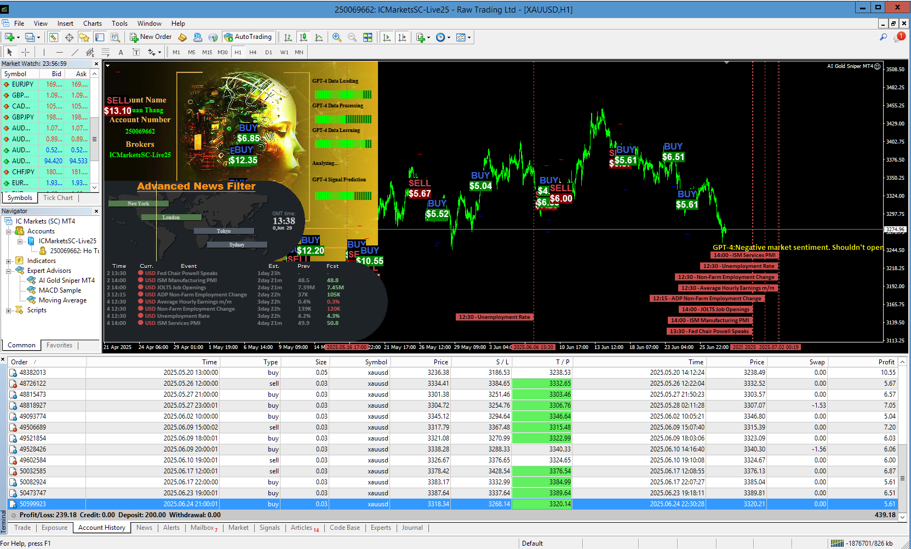Viewport: 911px width, 549px height.
Task: Switch chart to M30 timeframe
Action: tap(222, 52)
